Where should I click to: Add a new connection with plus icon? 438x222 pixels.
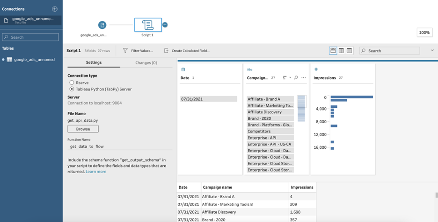(x=55, y=9)
